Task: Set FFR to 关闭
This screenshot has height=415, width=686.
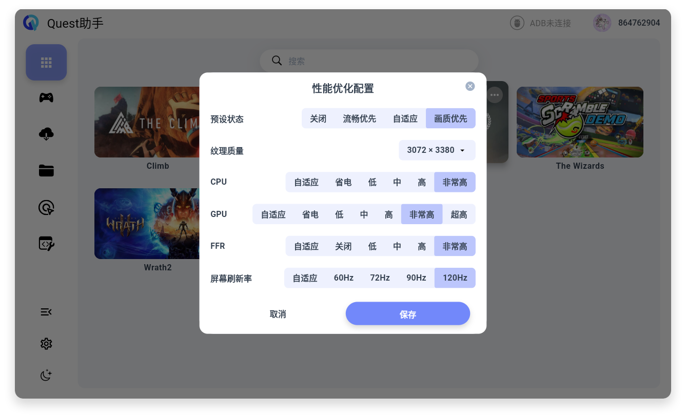Action: [343, 246]
